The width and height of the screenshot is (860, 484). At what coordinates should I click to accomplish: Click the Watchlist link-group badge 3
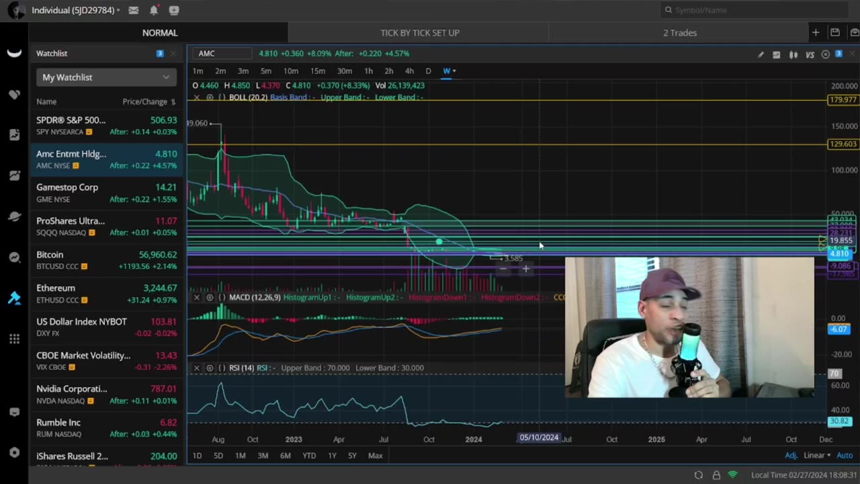(159, 54)
